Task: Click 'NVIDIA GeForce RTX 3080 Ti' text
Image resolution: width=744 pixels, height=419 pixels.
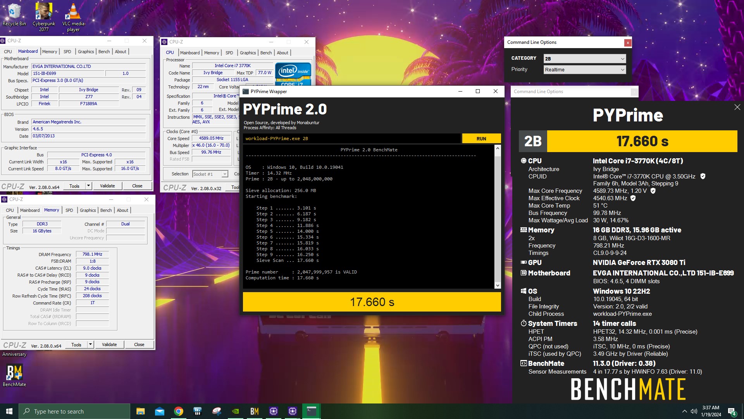Action: coord(639,263)
